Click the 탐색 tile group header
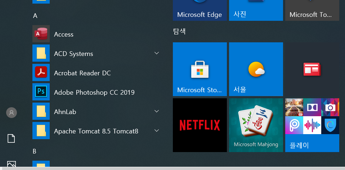345x170 pixels. 179,31
